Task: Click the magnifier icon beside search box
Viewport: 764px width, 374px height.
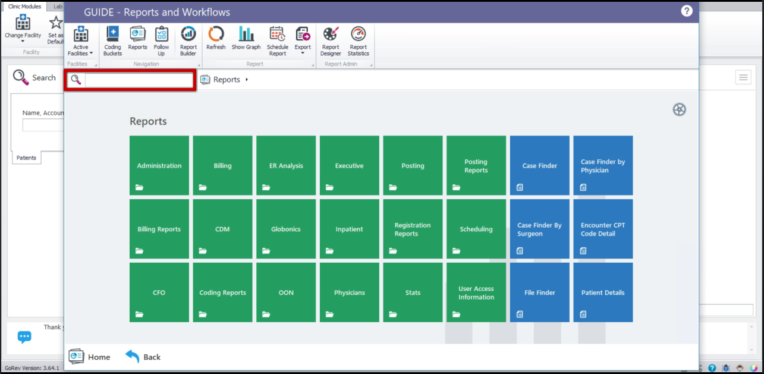Action: (x=76, y=80)
